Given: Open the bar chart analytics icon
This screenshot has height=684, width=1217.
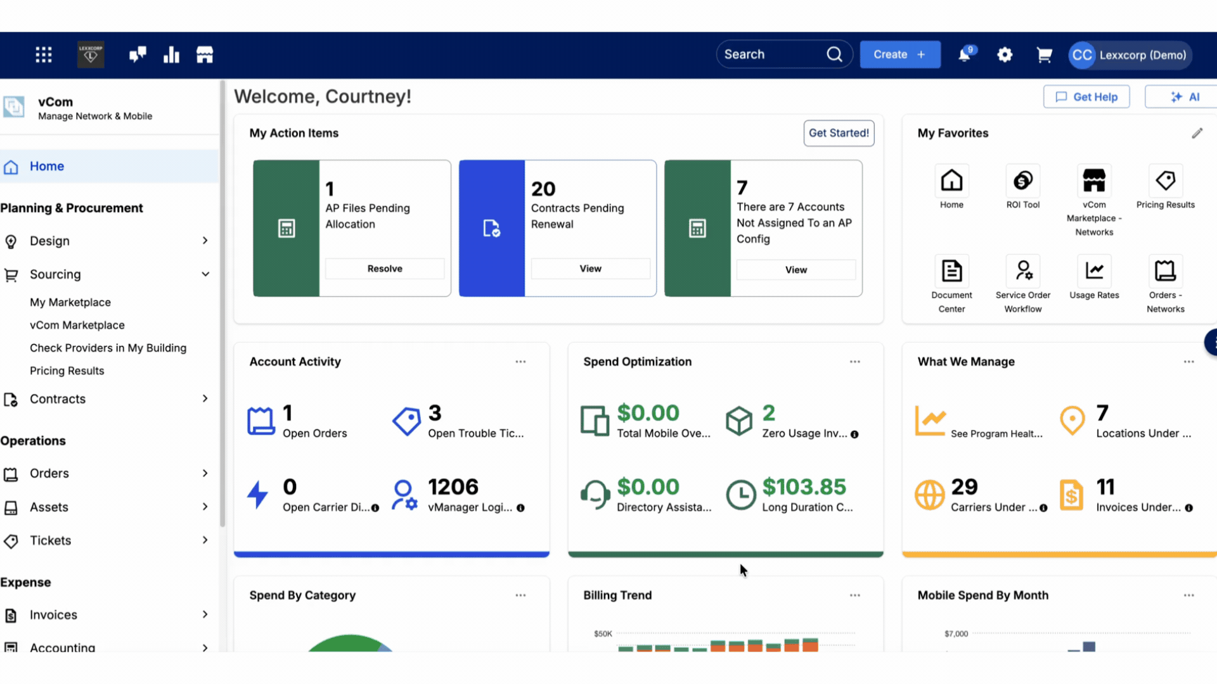Looking at the screenshot, I should coord(171,54).
